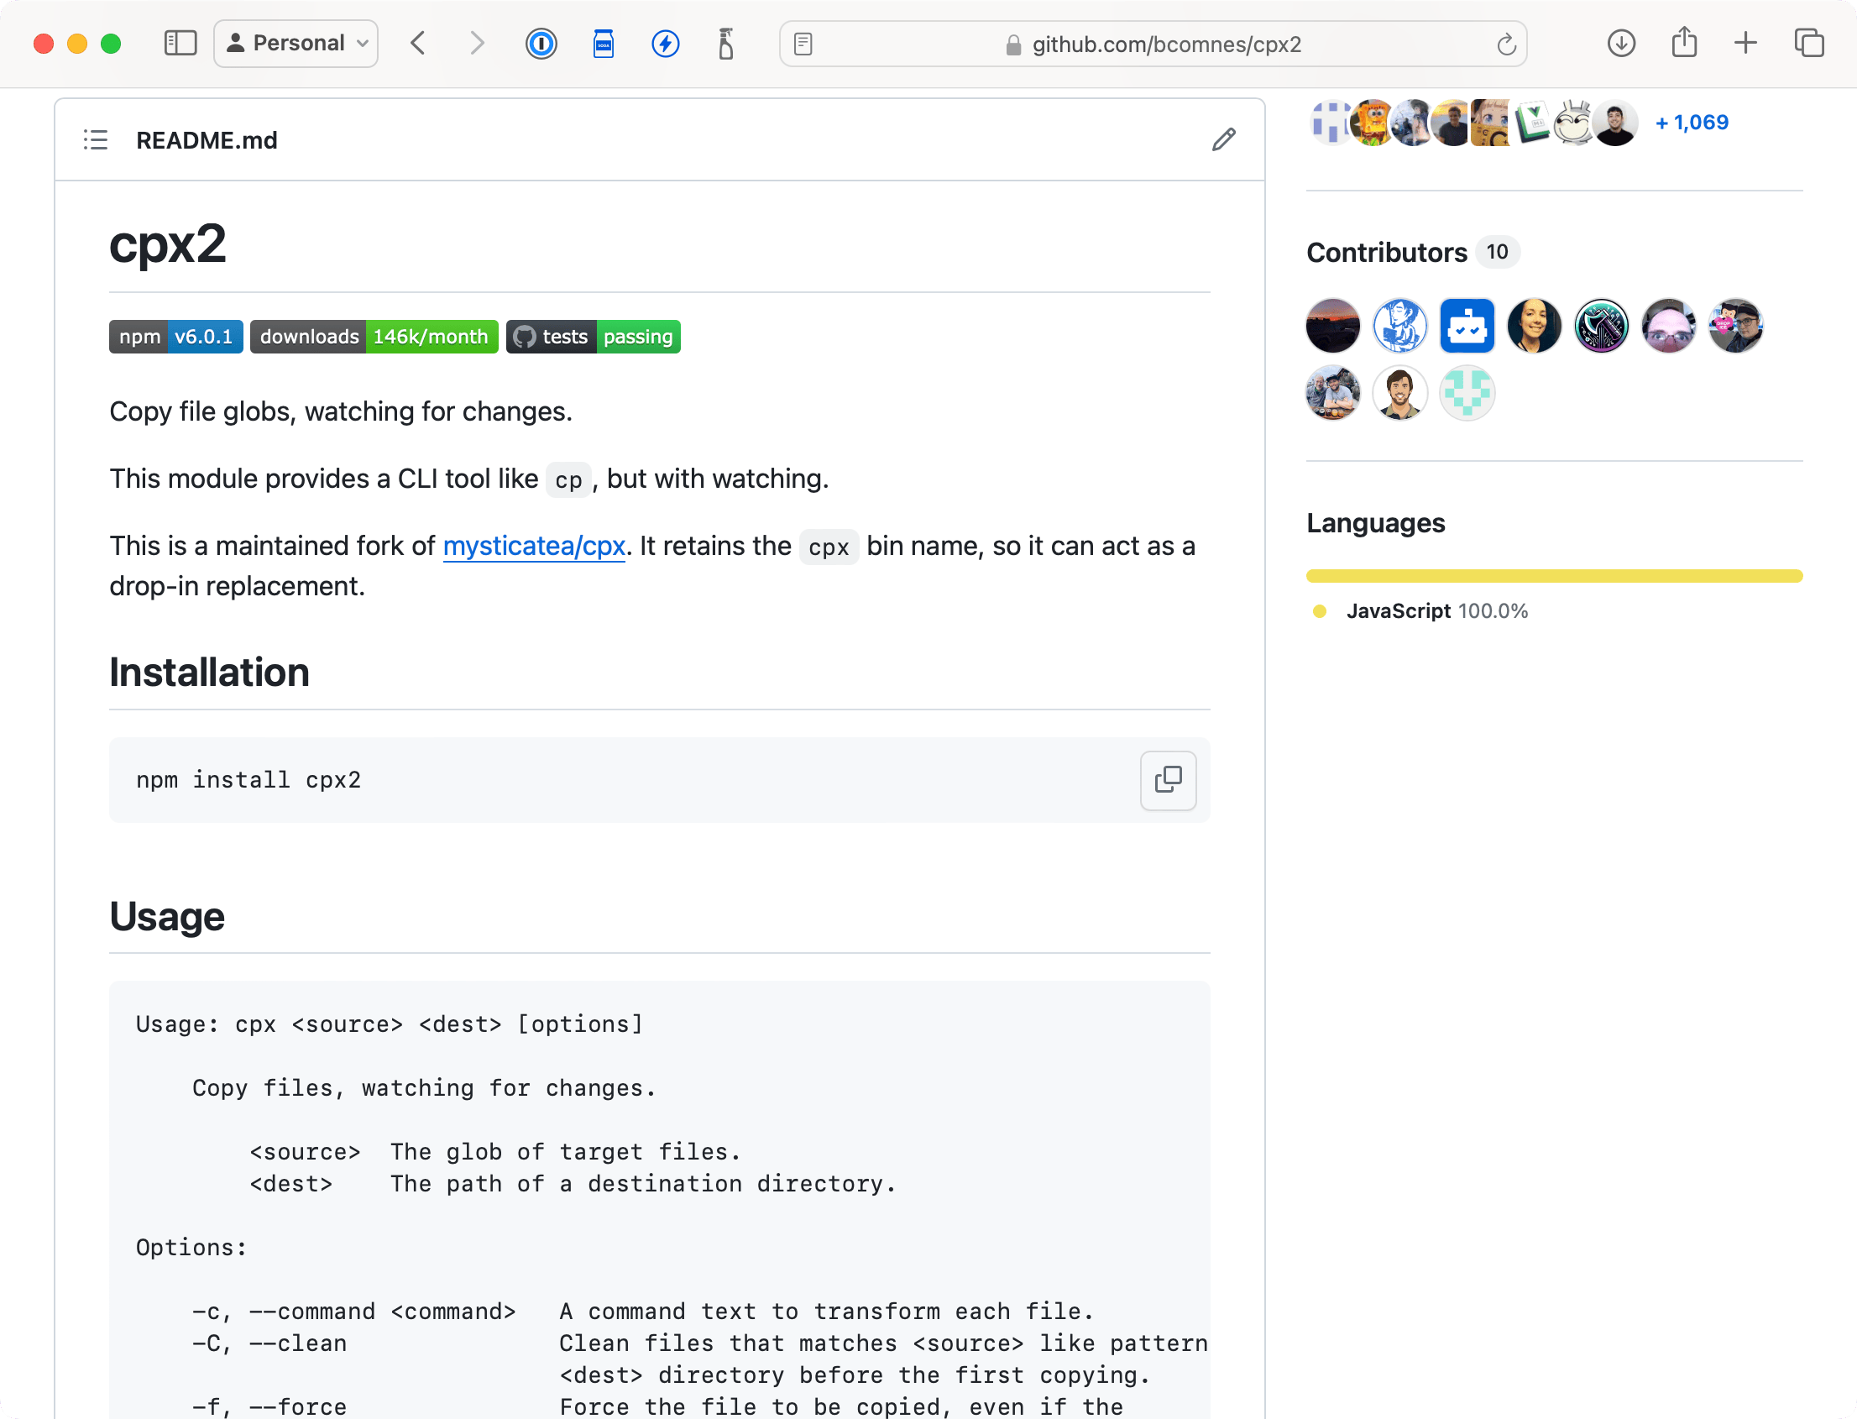Image resolution: width=1857 pixels, height=1419 pixels.
Task: Show the Reader view page icon
Action: pos(804,44)
